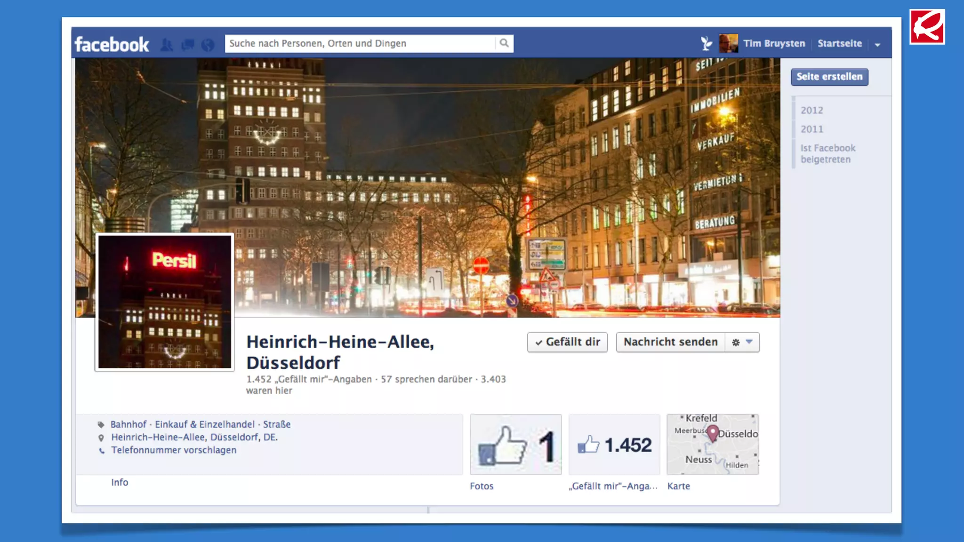Jump to 2011 in the timeline
Viewport: 964px width, 542px height.
[x=811, y=129]
